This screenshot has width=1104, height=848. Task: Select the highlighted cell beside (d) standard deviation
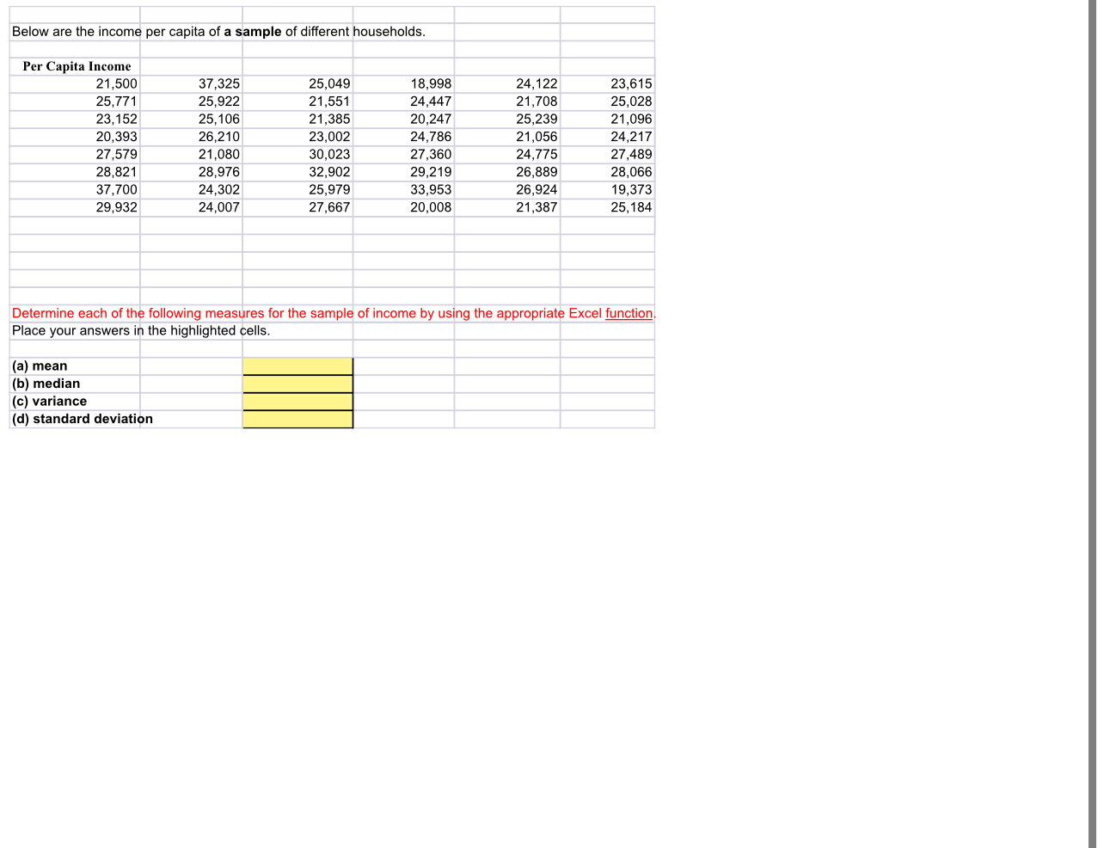tap(297, 419)
